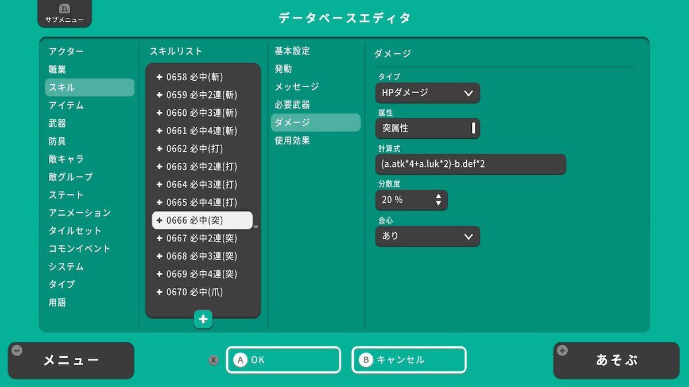Click the B キャンセル button
The height and width of the screenshot is (387, 689).
(x=409, y=360)
